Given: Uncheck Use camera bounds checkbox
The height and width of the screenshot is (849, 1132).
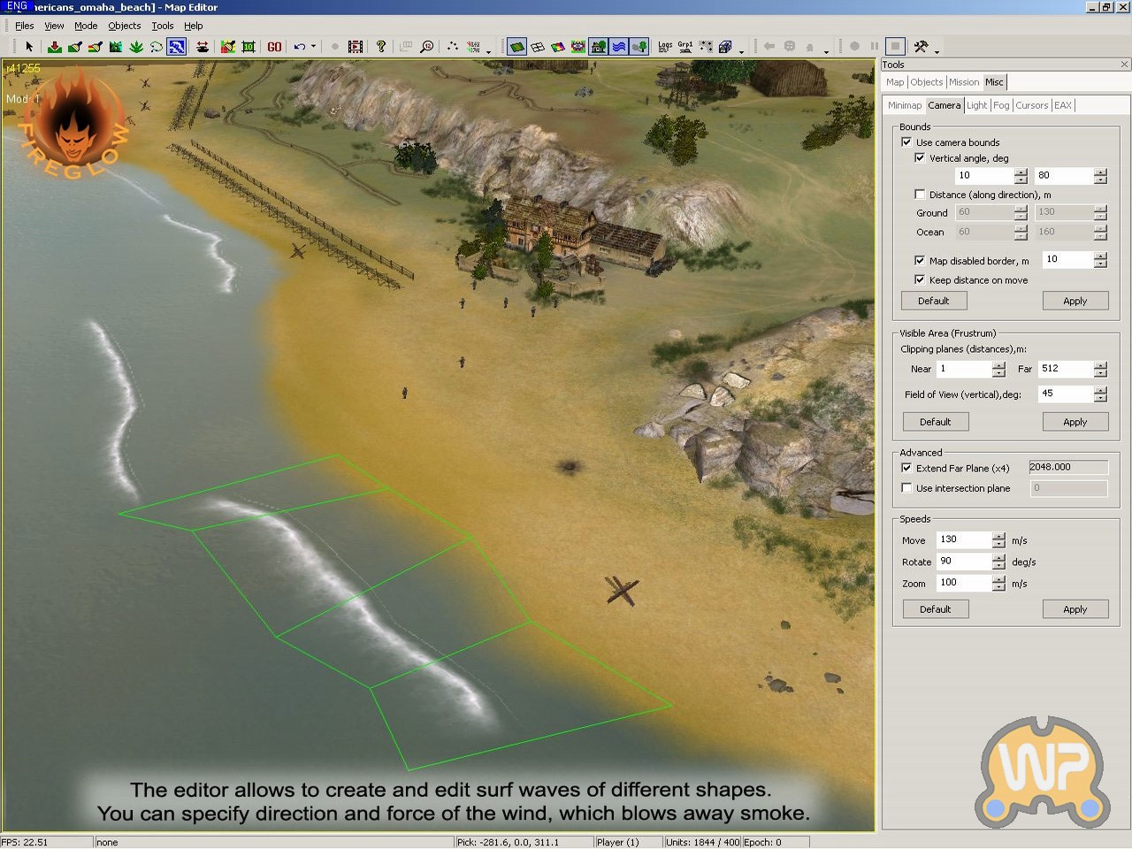Looking at the screenshot, I should point(906,141).
